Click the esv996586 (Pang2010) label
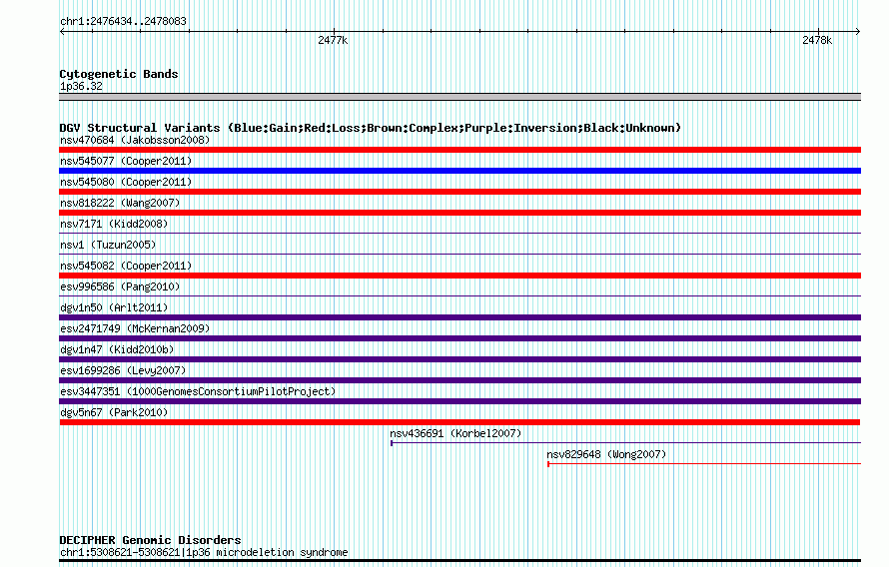Viewport: 889px width, 567px height. click(120, 286)
